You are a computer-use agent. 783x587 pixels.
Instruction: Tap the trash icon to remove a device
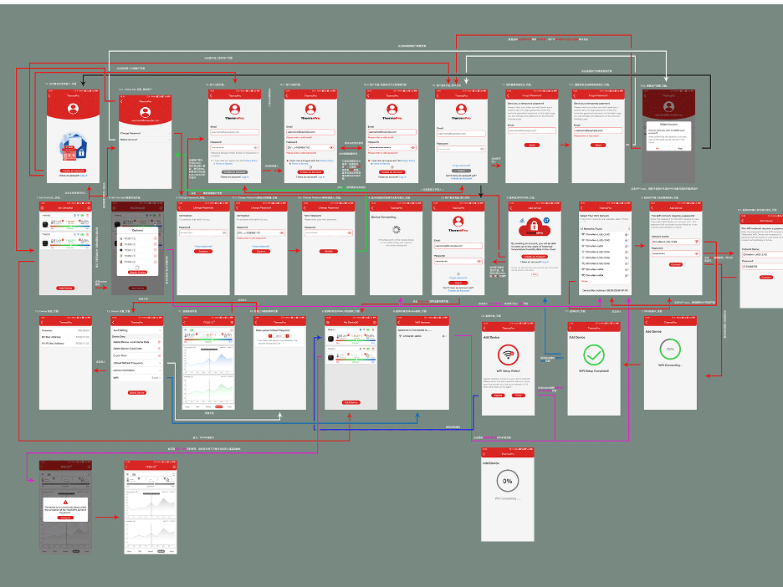pyautogui.click(x=87, y=216)
